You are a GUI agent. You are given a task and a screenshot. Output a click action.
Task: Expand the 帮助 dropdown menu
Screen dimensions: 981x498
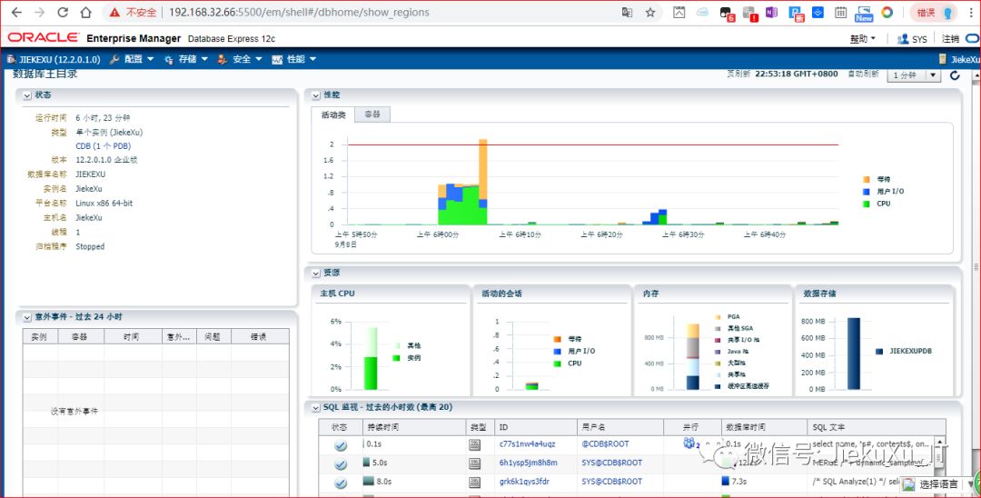point(863,39)
